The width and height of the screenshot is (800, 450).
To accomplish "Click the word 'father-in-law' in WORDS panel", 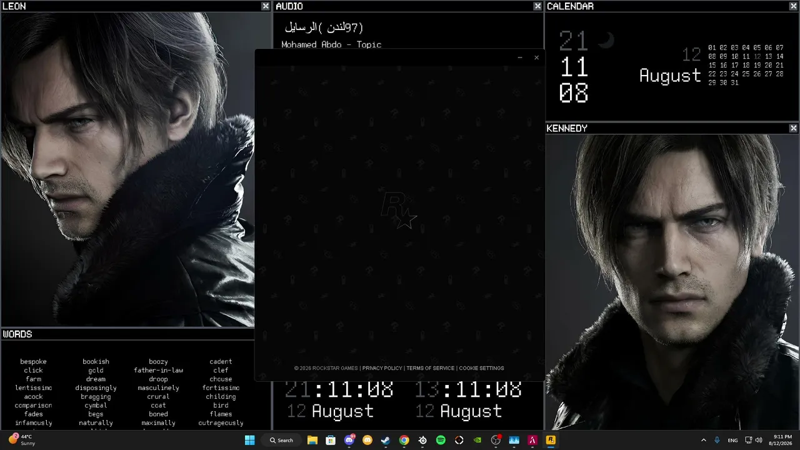I will click(158, 371).
